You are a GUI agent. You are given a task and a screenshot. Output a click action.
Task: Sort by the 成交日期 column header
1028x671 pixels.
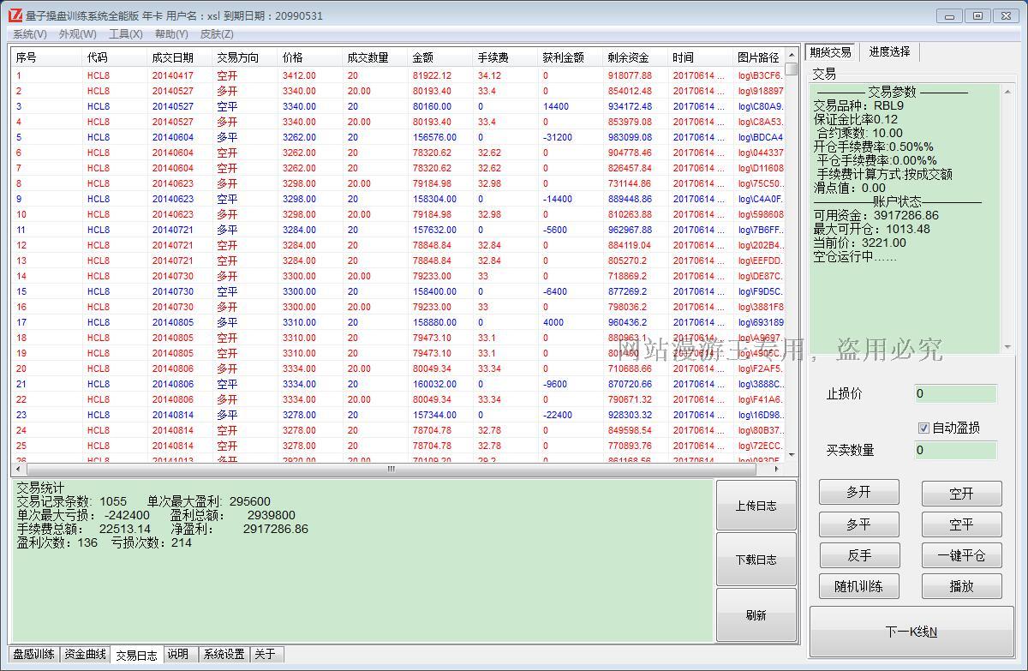(x=182, y=57)
